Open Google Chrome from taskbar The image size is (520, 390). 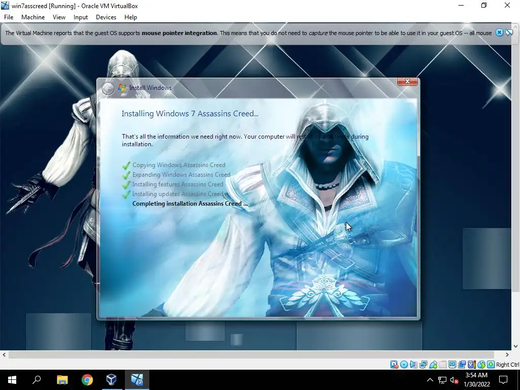(87, 380)
